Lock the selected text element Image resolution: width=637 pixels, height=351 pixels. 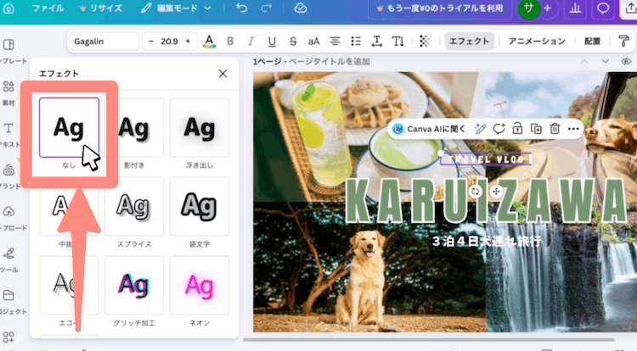517,129
